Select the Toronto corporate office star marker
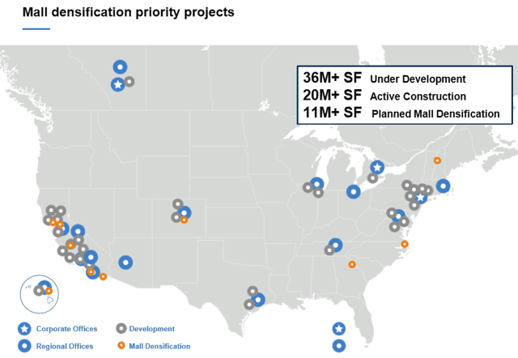Viewport: 518px width, 358px height. click(x=377, y=168)
